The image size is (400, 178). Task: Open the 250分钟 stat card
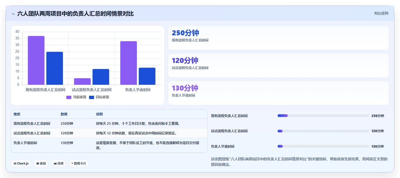(278, 38)
